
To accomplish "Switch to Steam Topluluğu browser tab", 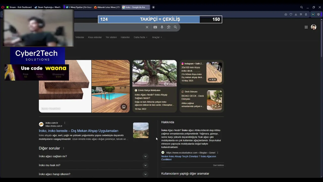I will click(48, 7).
